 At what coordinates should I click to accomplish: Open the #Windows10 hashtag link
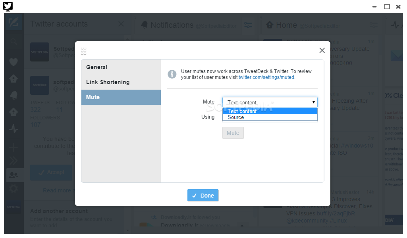tap(357, 146)
